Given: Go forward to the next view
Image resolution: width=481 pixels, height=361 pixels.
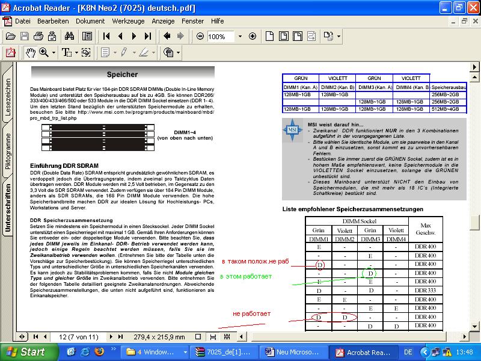Looking at the screenshot, I should (181, 36).
